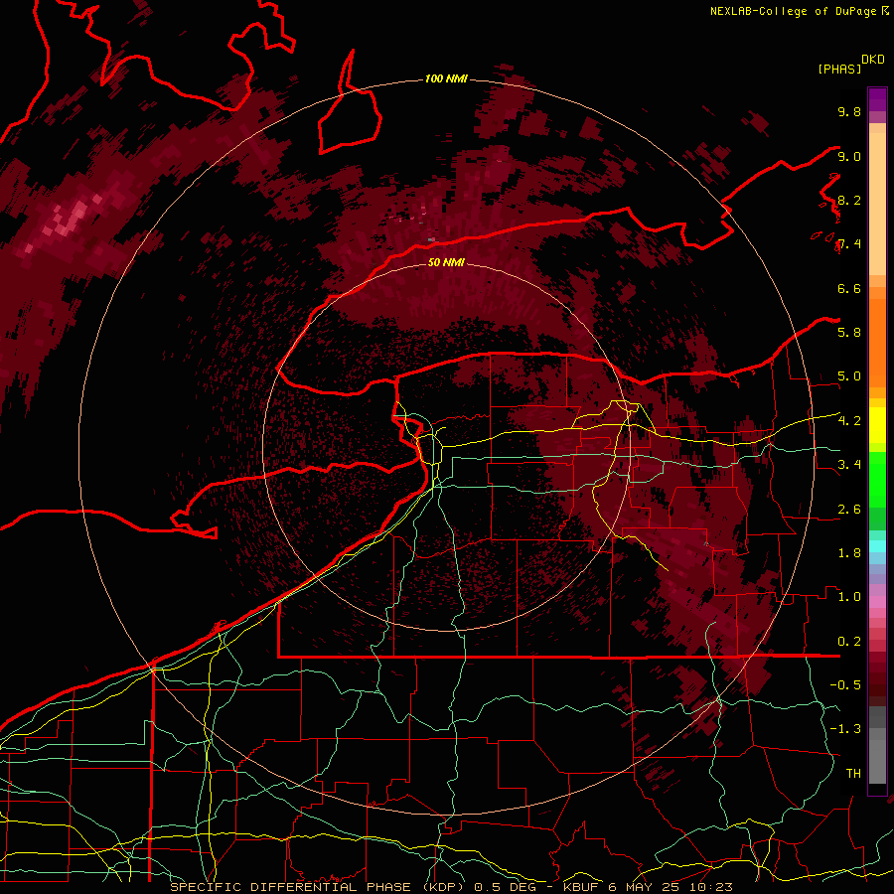Click the 1.0 legend value
The image size is (894, 894).
[849, 596]
